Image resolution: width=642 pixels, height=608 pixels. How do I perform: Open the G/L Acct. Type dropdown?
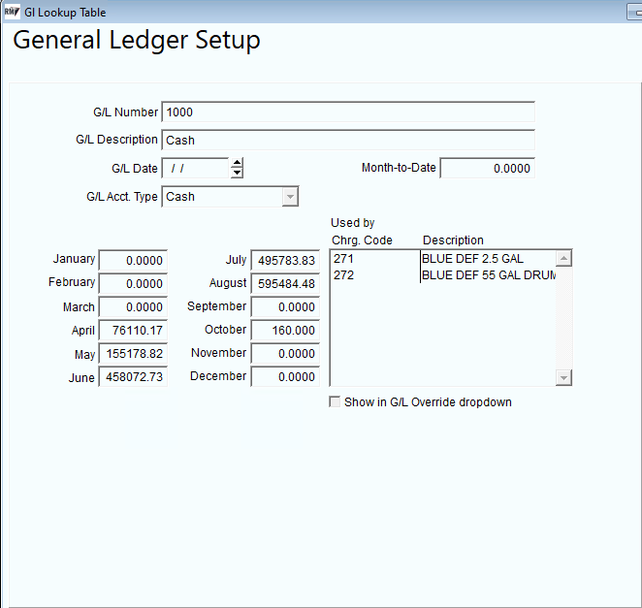[x=290, y=197]
